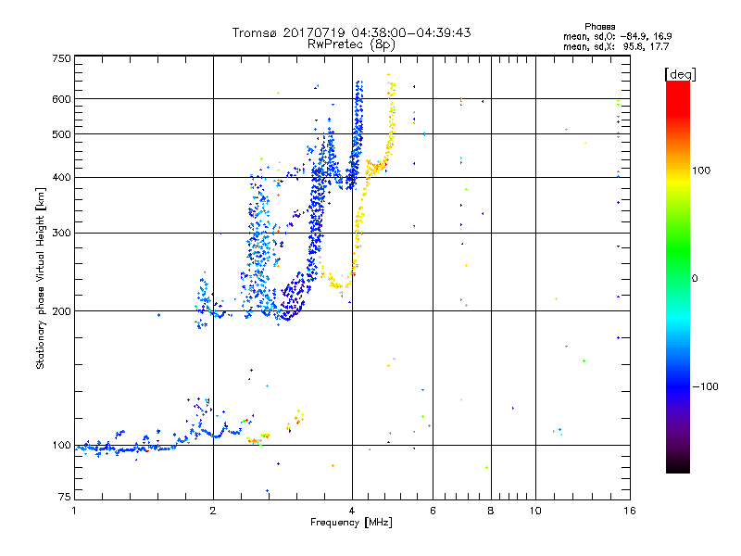The image size is (741, 556).
Task: Click the y-axis tick label '600'
Action: (x=61, y=99)
